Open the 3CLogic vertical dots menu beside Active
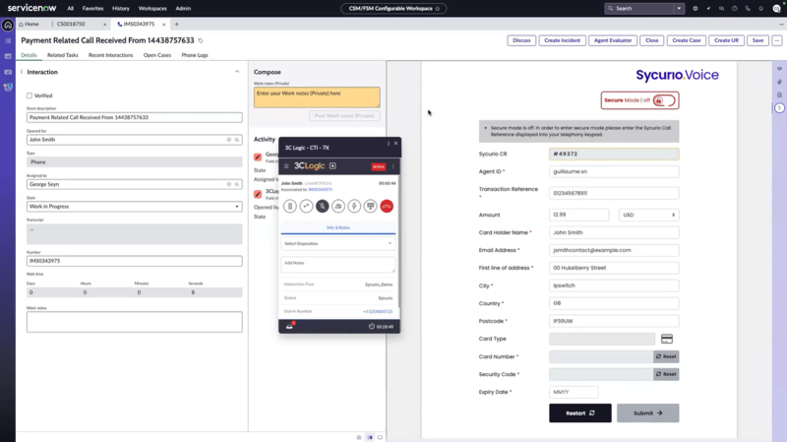This screenshot has width=787, height=442. point(393,166)
